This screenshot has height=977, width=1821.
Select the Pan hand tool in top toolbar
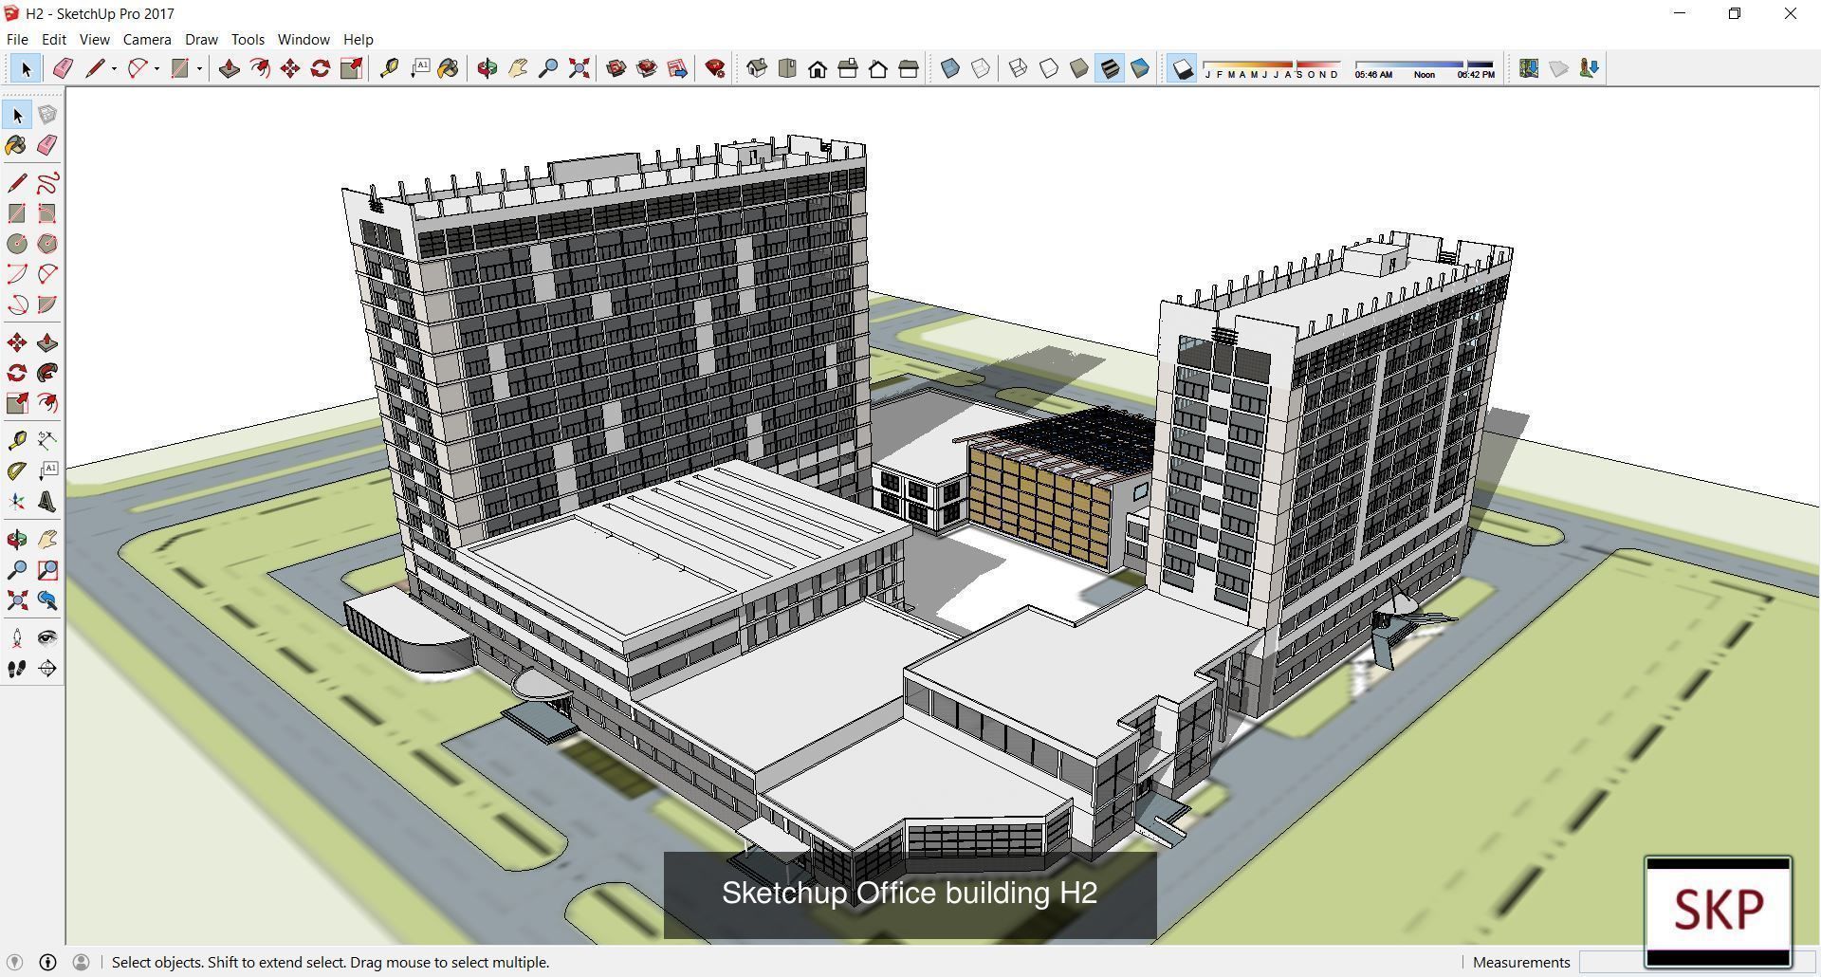[518, 68]
